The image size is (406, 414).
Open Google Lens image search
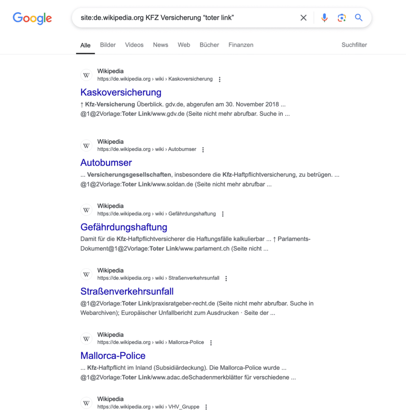pos(342,18)
